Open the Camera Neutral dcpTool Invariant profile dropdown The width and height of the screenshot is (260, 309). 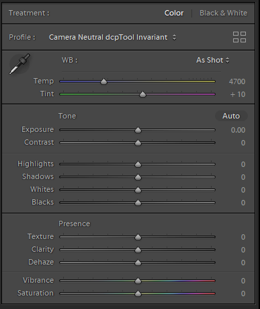[x=113, y=37]
